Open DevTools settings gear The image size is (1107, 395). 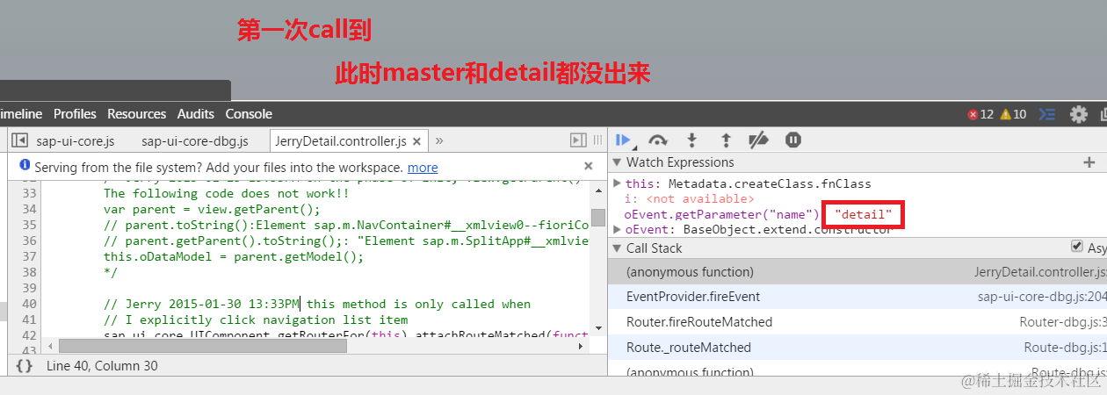[1078, 114]
